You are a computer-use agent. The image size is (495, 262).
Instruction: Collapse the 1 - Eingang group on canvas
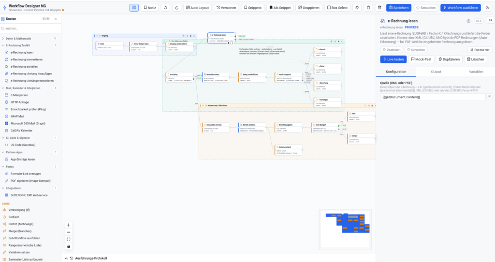[97, 36]
